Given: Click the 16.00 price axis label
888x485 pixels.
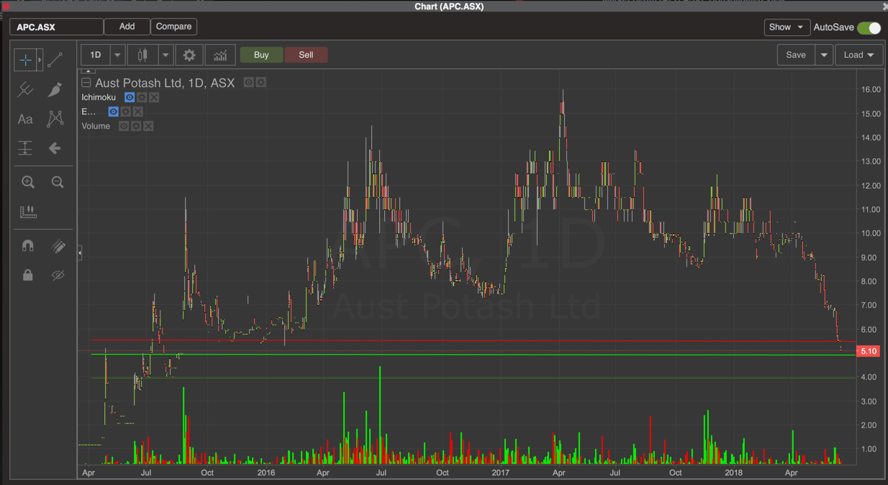Looking at the screenshot, I should point(871,90).
